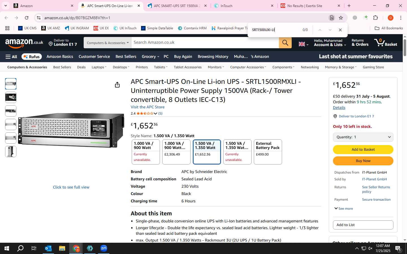
Task: Open Grocery navigation dropdown
Action: coord(150,57)
